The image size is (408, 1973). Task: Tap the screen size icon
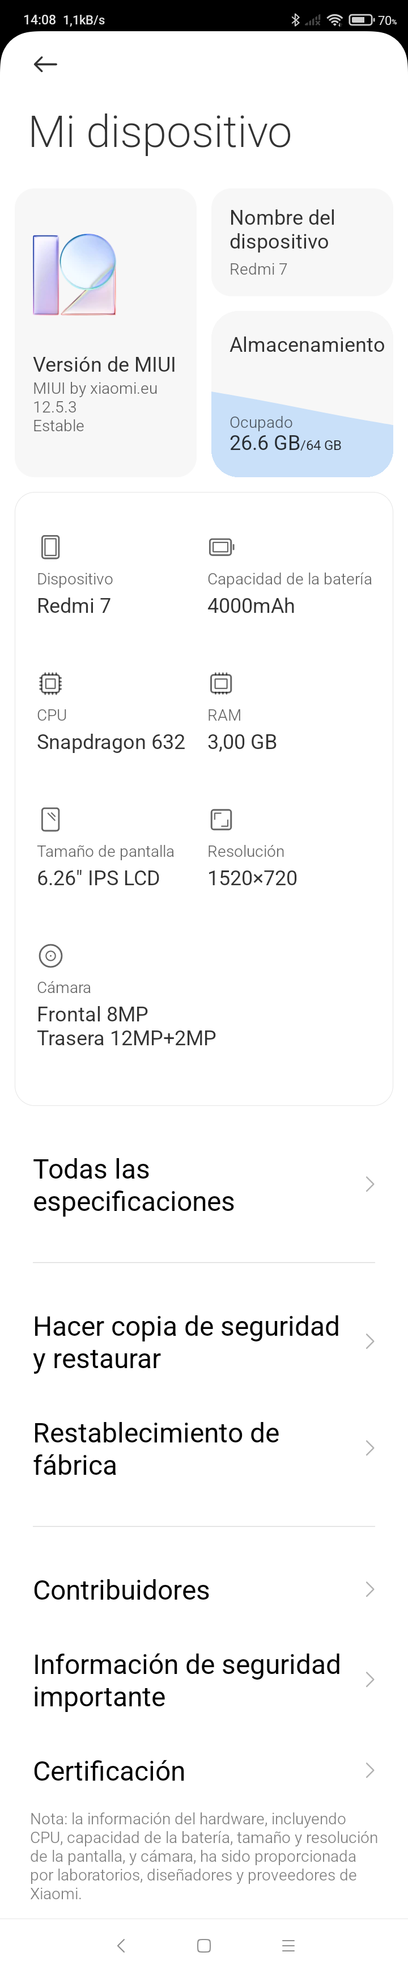pyautogui.click(x=50, y=819)
